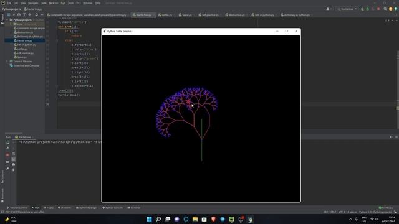Click the Rerun icon in Run panel
Image resolution: width=399 pixels, height=224 pixels.
[x=7, y=143]
